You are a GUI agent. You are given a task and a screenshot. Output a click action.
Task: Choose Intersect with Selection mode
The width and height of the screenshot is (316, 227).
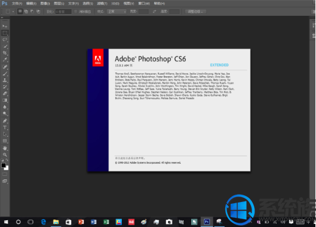38,12
